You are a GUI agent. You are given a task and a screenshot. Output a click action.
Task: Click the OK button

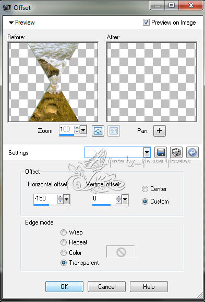click(64, 287)
